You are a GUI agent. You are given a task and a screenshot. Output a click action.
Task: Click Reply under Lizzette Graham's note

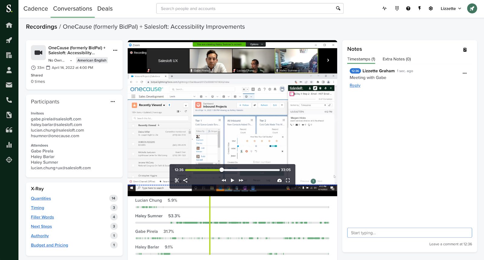[x=355, y=85]
